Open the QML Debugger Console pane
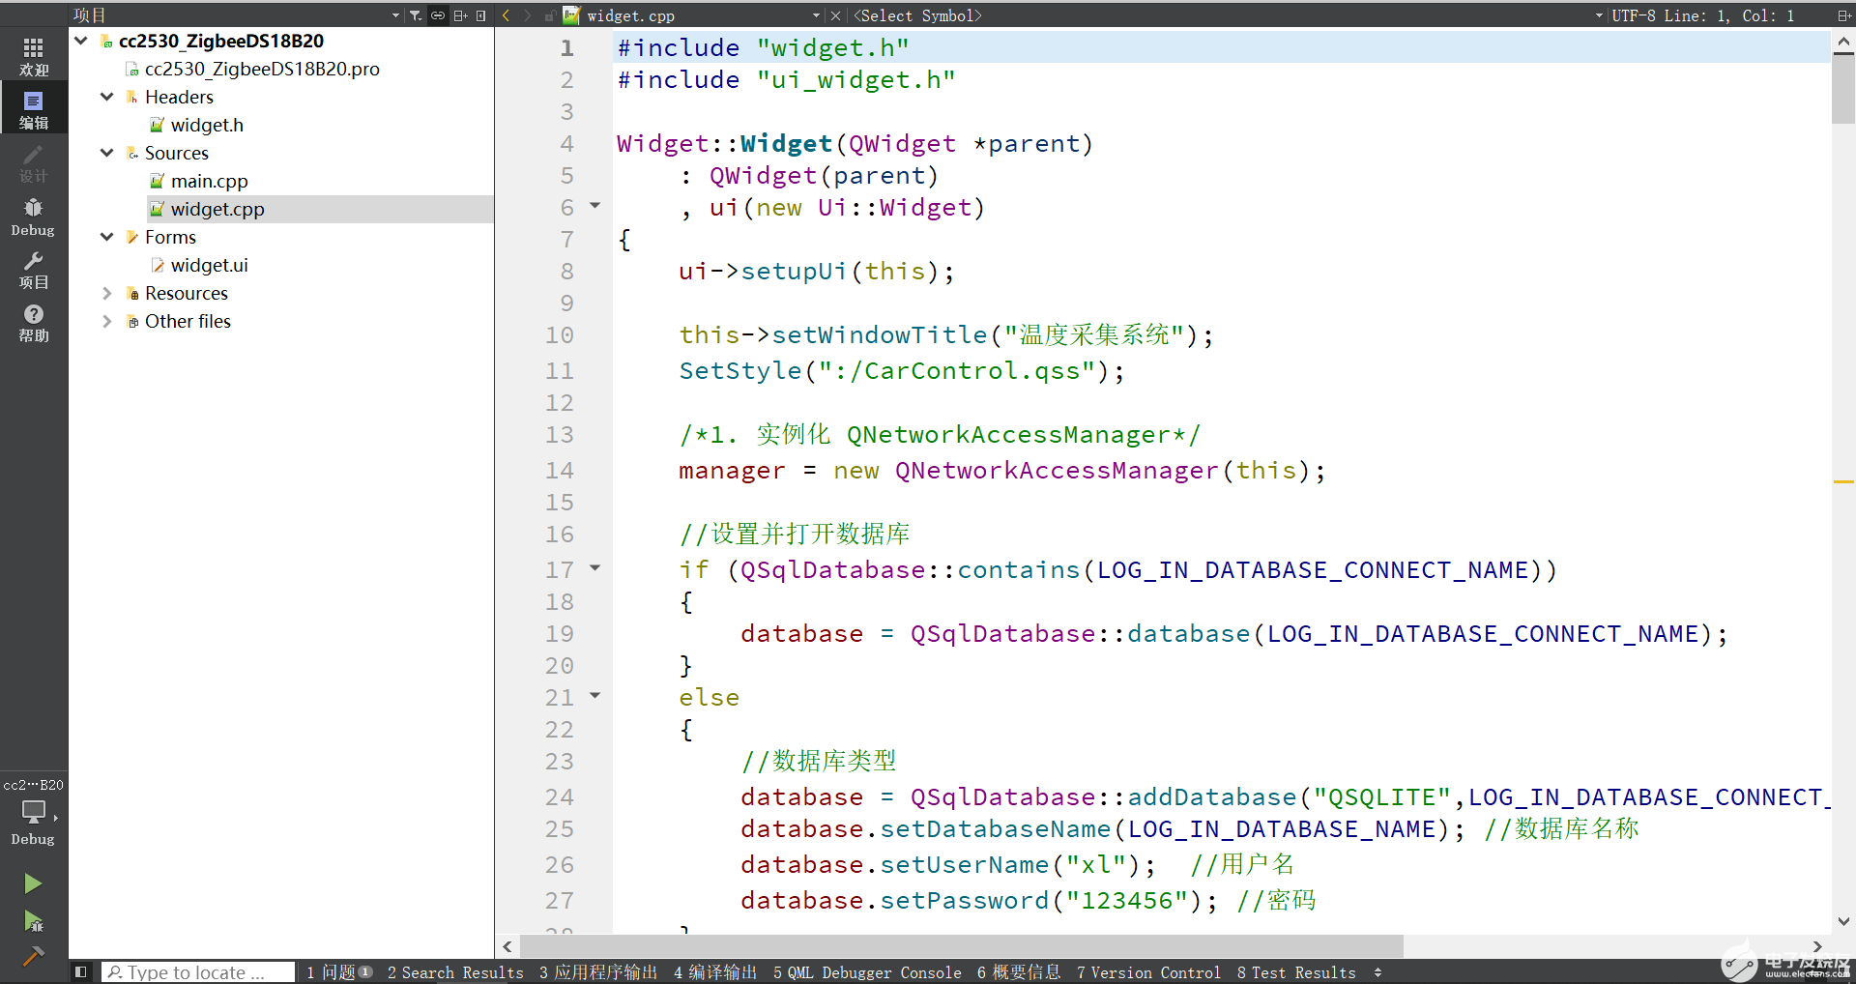 point(867,972)
